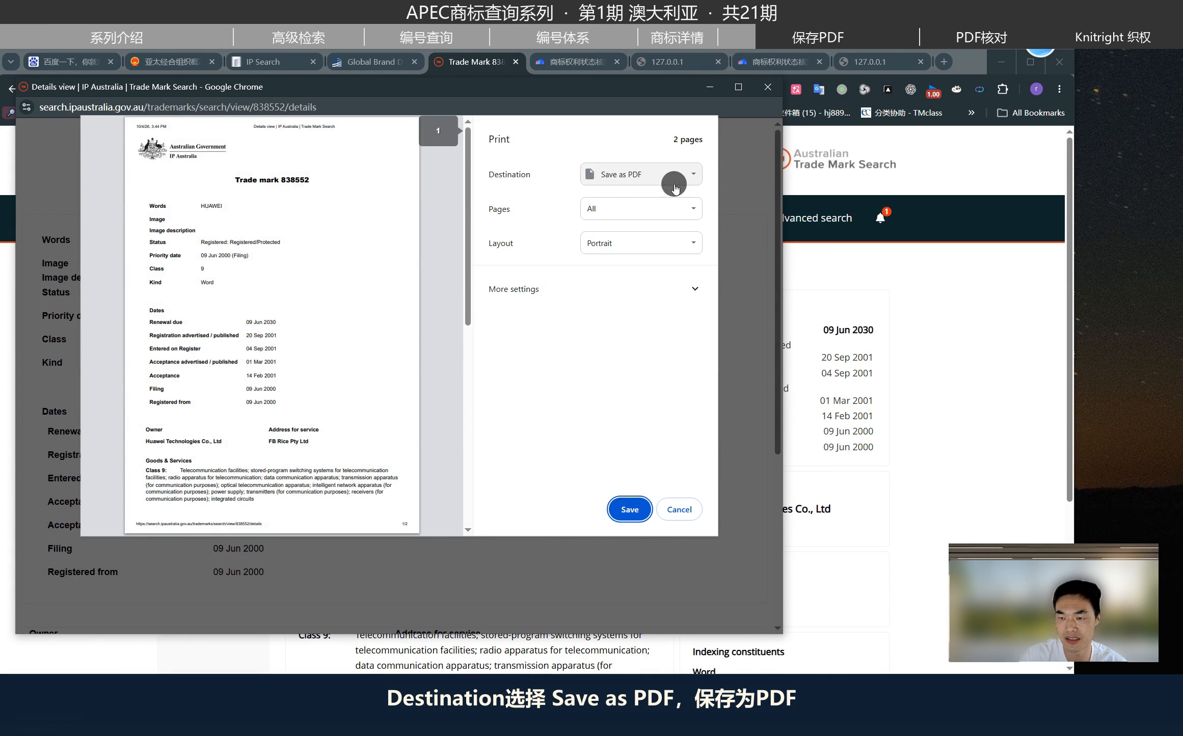Click the cat face extension icon
Image resolution: width=1183 pixels, height=736 pixels.
pos(956,90)
